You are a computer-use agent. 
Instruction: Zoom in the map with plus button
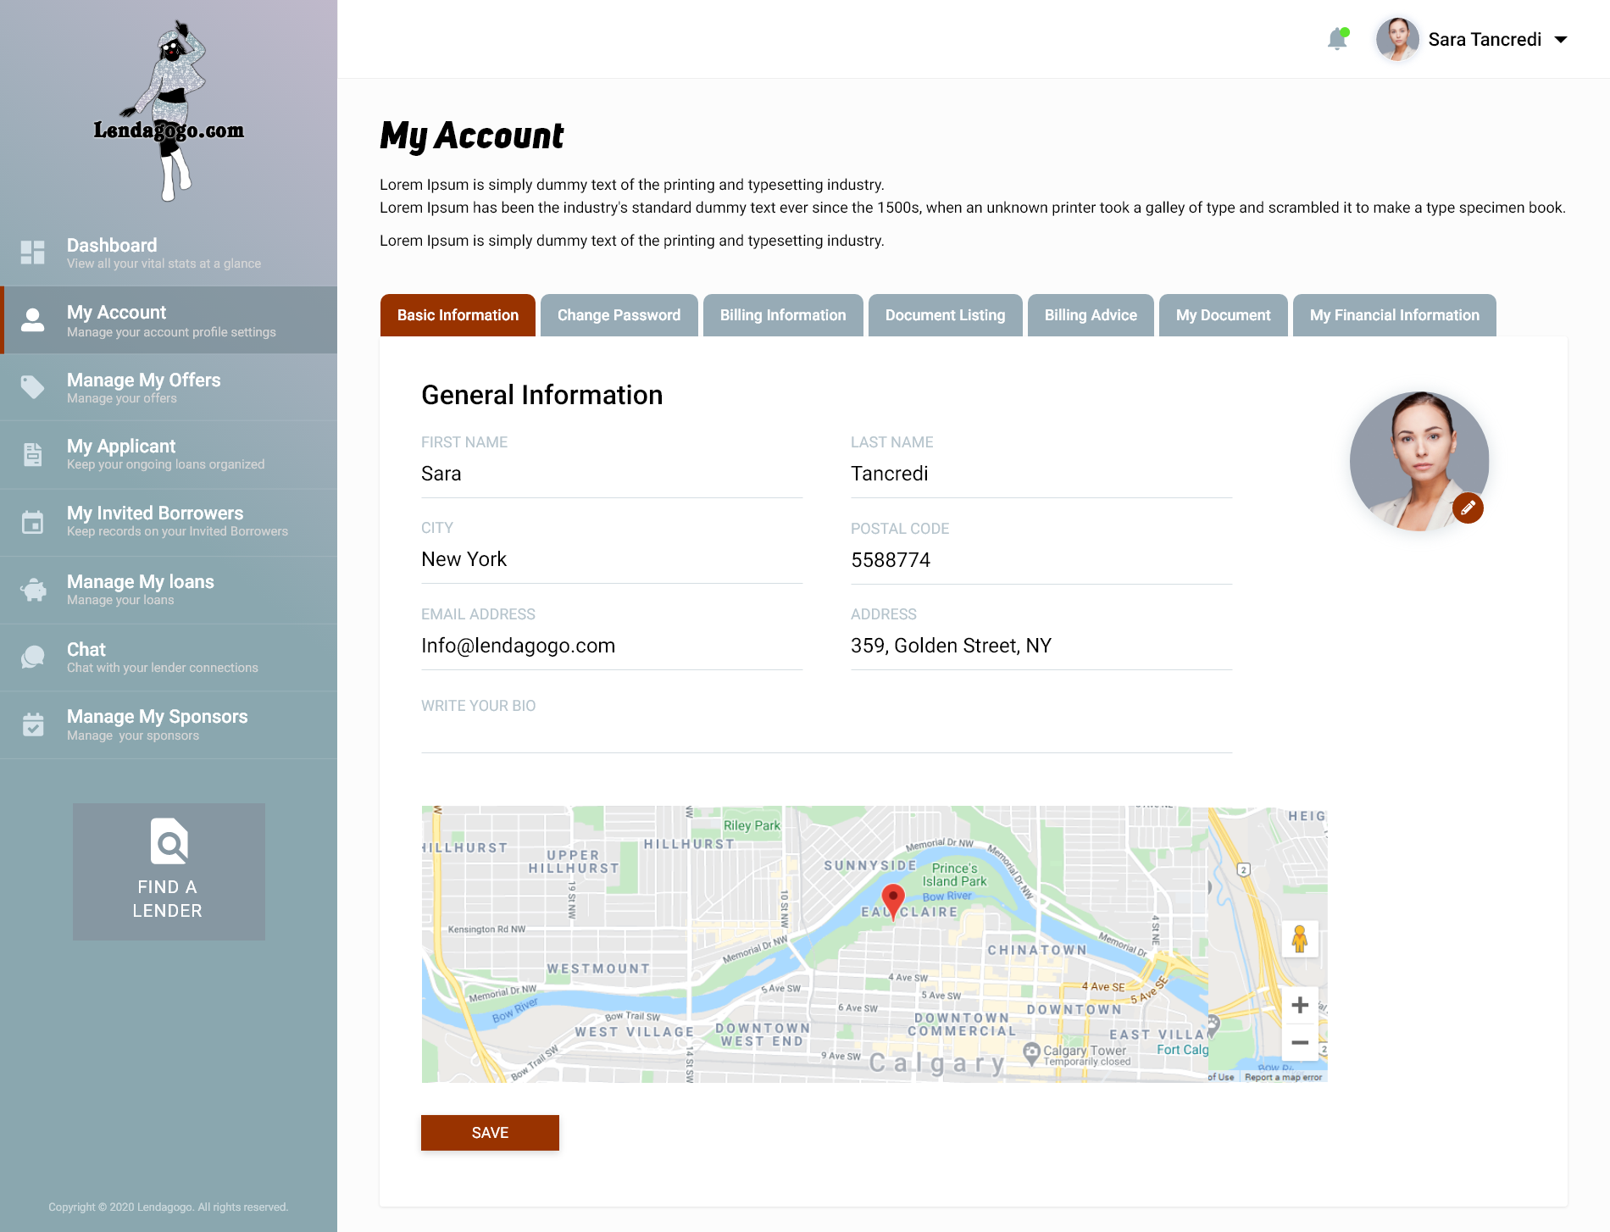tap(1299, 1006)
